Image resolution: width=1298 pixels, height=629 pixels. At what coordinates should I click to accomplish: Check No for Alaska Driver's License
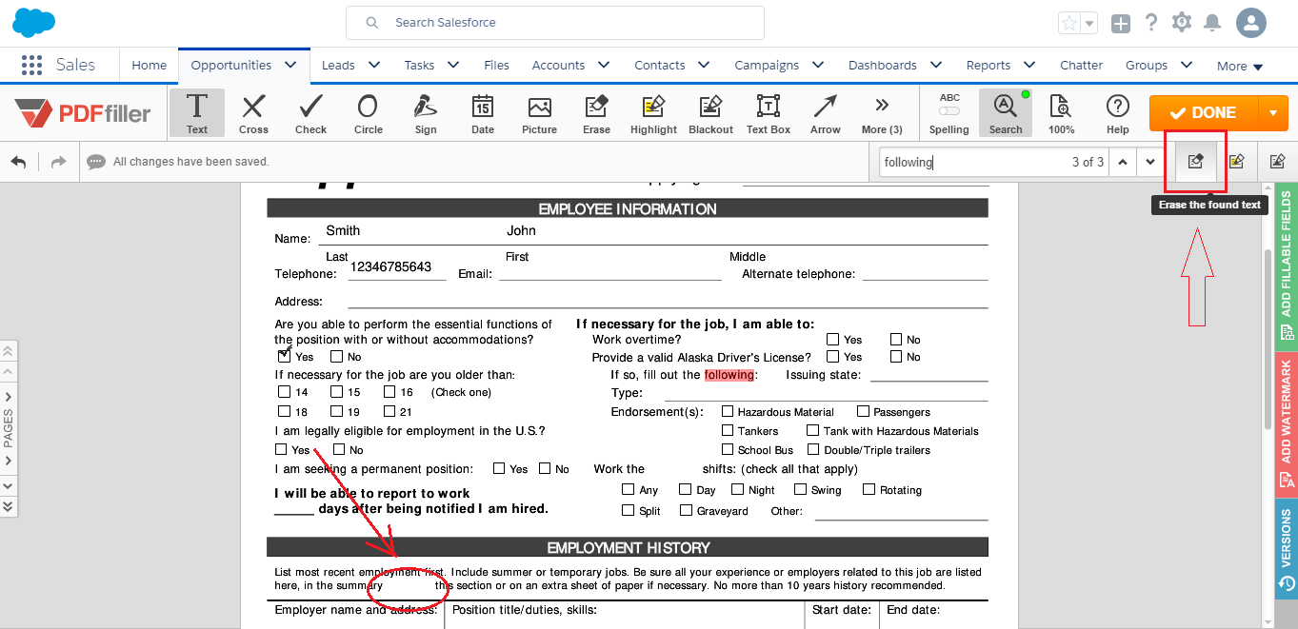896,356
